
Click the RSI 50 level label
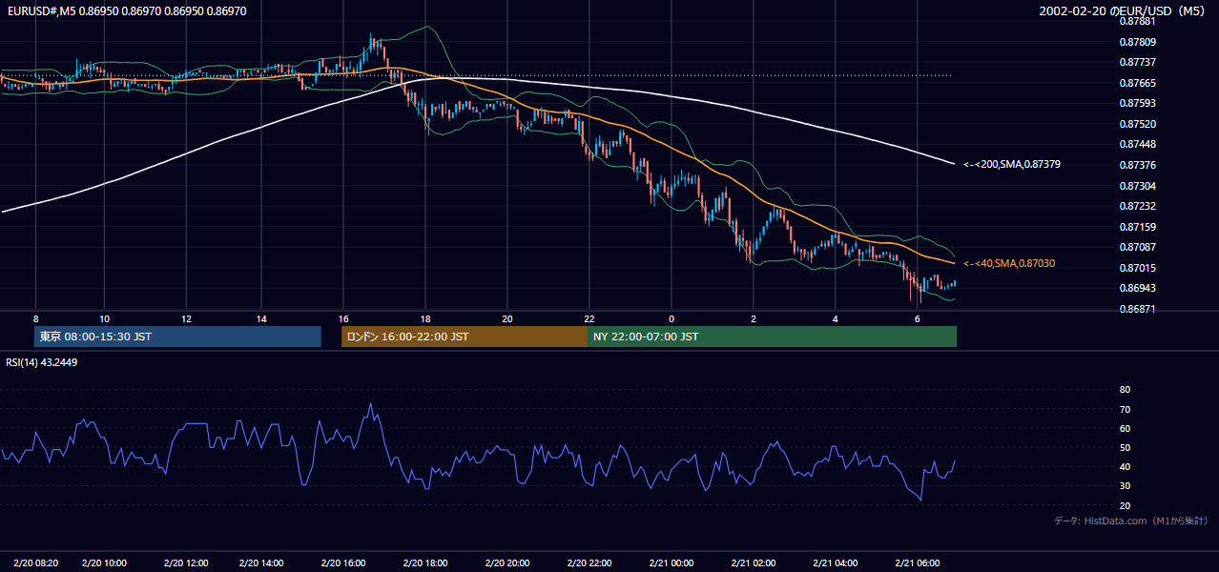pyautogui.click(x=1125, y=447)
